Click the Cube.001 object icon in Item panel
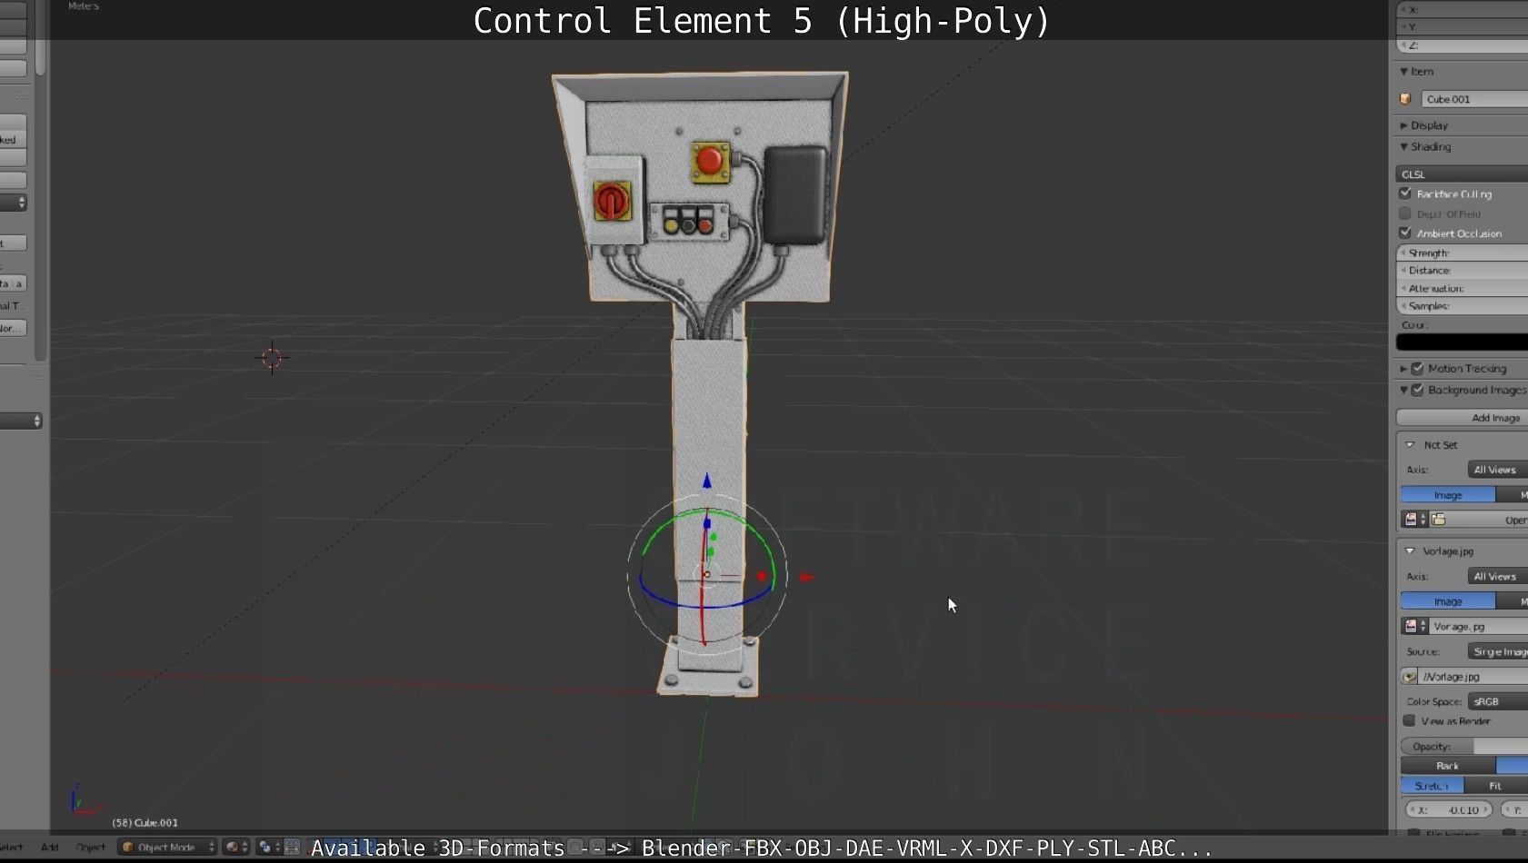1528x863 pixels. point(1405,99)
